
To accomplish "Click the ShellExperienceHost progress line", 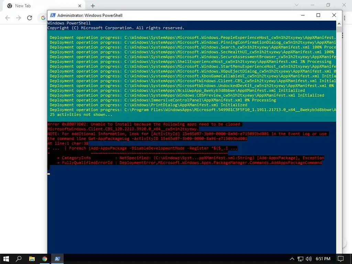I will click(x=190, y=62).
